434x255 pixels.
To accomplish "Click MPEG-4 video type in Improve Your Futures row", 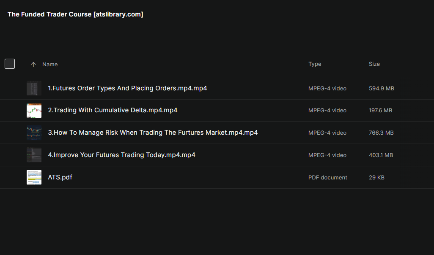I will click(x=327, y=155).
